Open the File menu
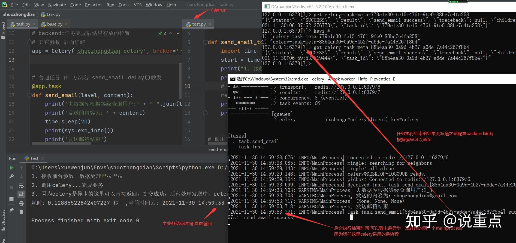 click(14, 5)
